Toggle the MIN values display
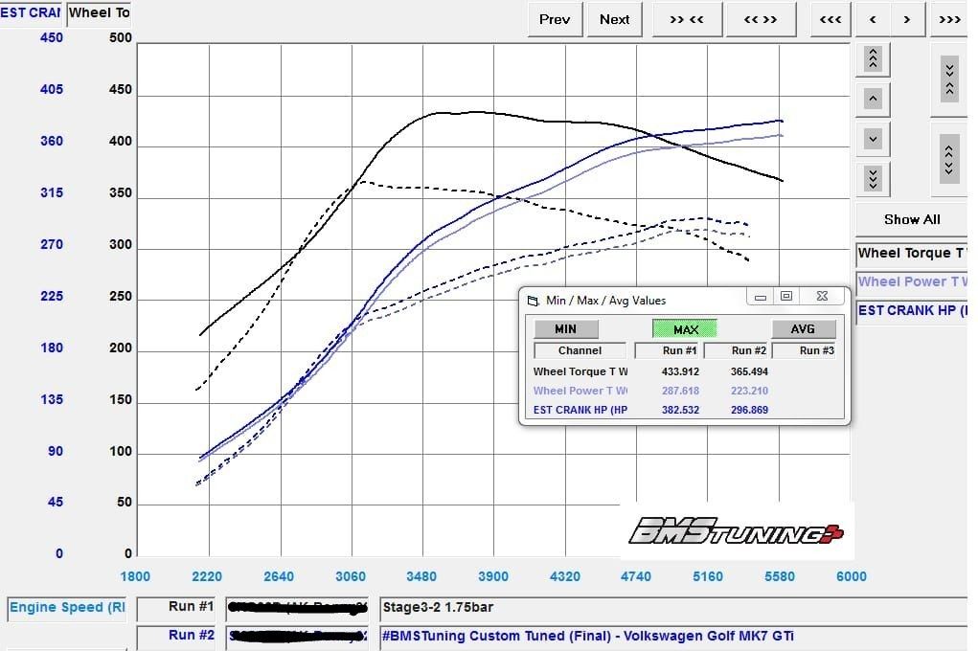 pos(565,328)
